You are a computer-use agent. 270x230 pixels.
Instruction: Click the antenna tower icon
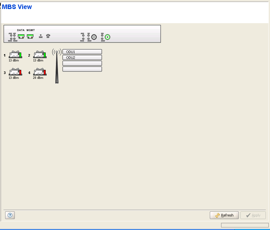click(x=57, y=66)
